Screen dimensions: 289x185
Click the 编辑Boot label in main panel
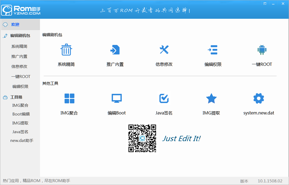point(117,113)
